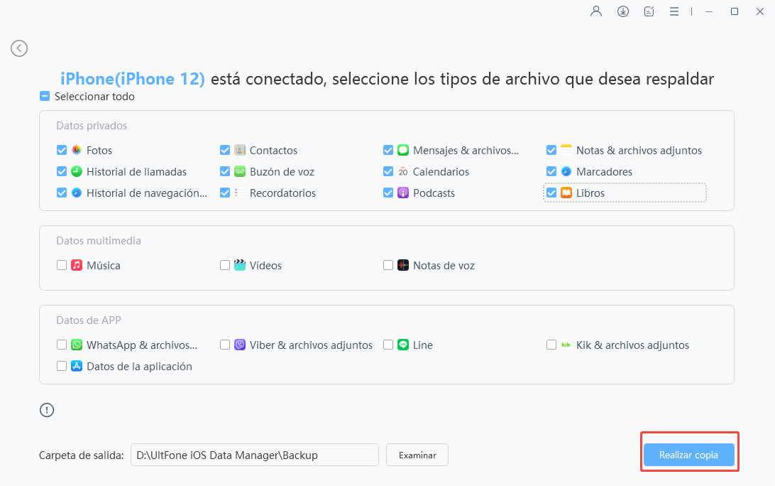
Task: Enable WhatsApp & archivos checkbox
Action: [x=62, y=345]
